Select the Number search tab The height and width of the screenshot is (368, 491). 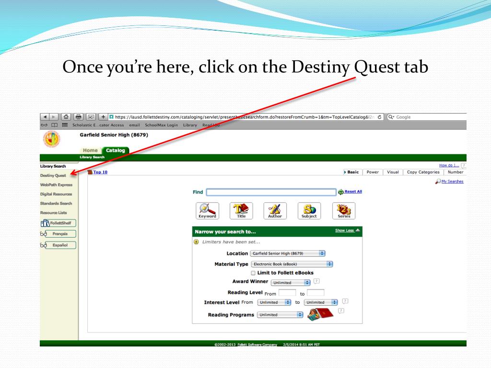tap(456, 172)
